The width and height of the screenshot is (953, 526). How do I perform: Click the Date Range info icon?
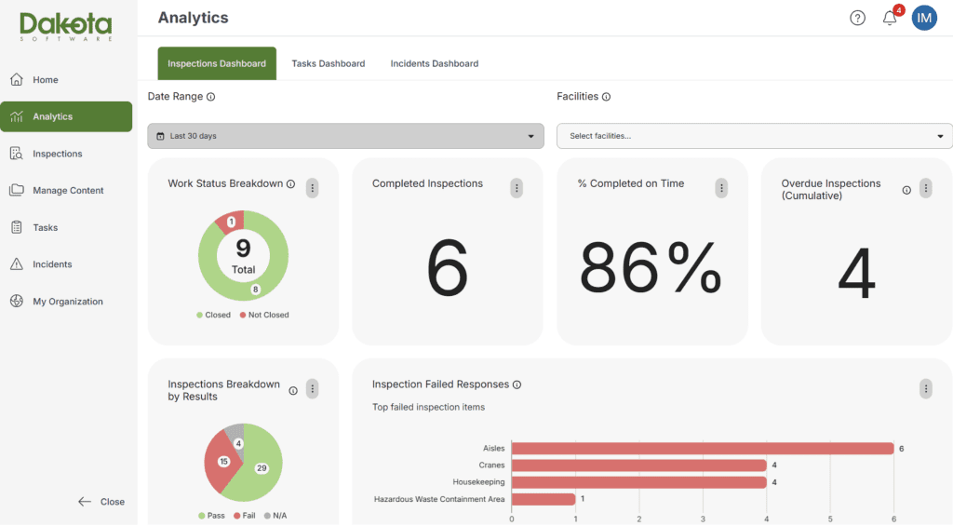(210, 97)
